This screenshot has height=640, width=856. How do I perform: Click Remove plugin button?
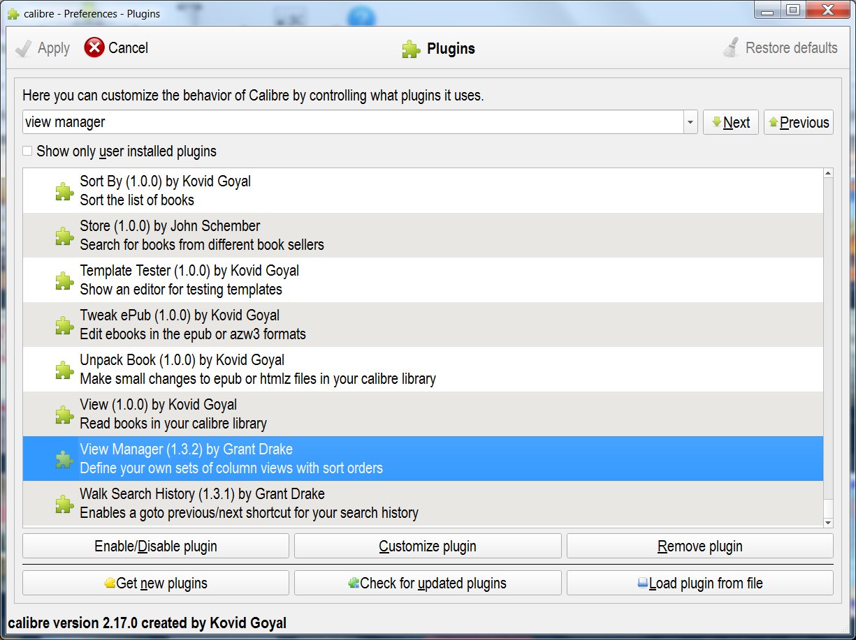[x=700, y=546]
